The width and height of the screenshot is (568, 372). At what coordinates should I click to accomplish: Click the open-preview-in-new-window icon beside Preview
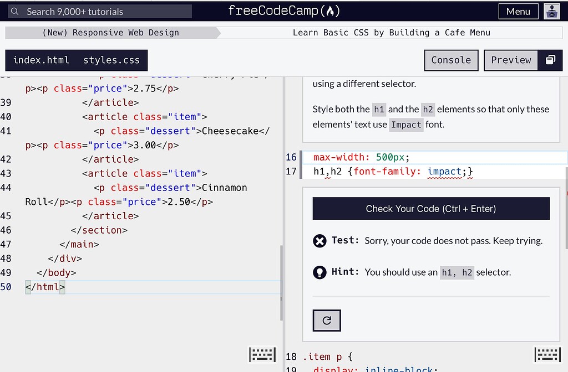(550, 60)
